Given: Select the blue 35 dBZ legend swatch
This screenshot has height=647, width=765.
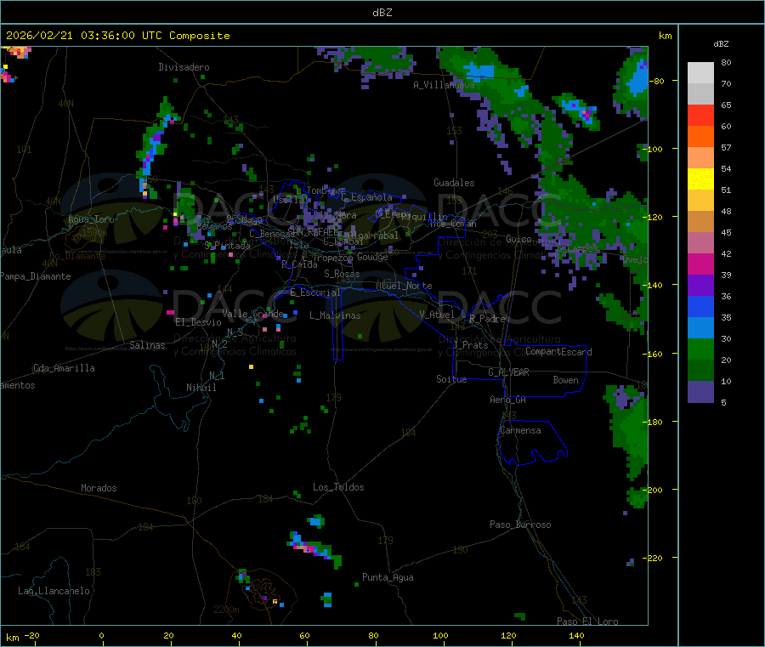Looking at the screenshot, I should point(700,306).
